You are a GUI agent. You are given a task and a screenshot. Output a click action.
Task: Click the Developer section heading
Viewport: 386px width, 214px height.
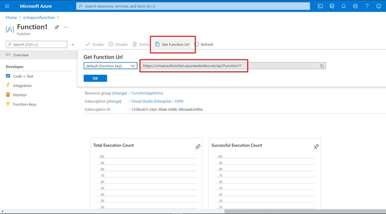[x=14, y=67]
